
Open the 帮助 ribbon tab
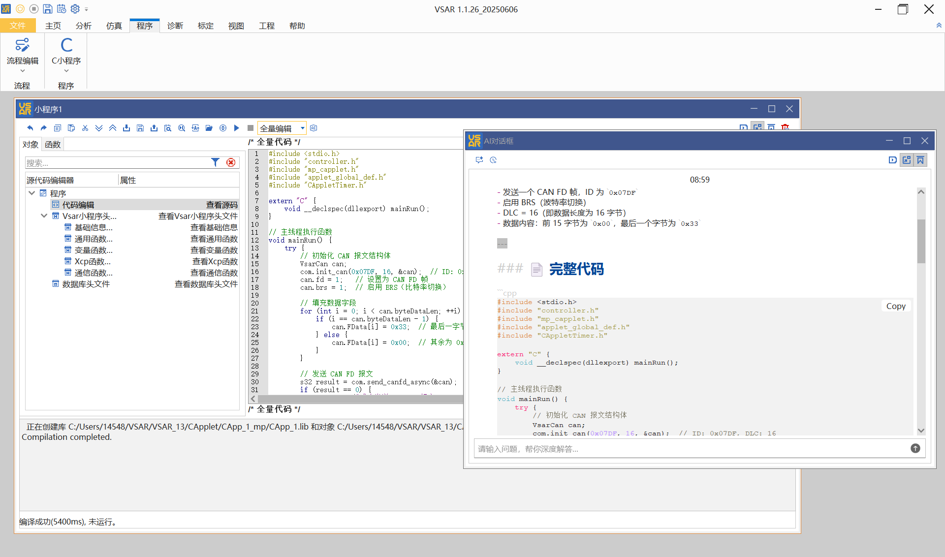point(297,26)
